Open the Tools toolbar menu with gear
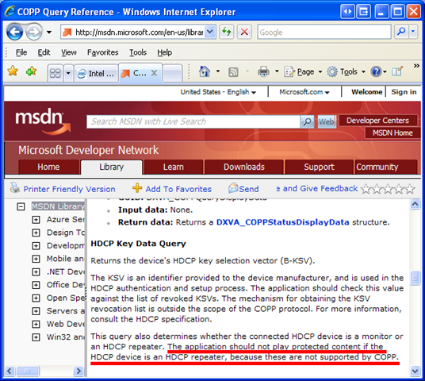Image resolution: width=425 pixels, height=381 pixels. 347,72
